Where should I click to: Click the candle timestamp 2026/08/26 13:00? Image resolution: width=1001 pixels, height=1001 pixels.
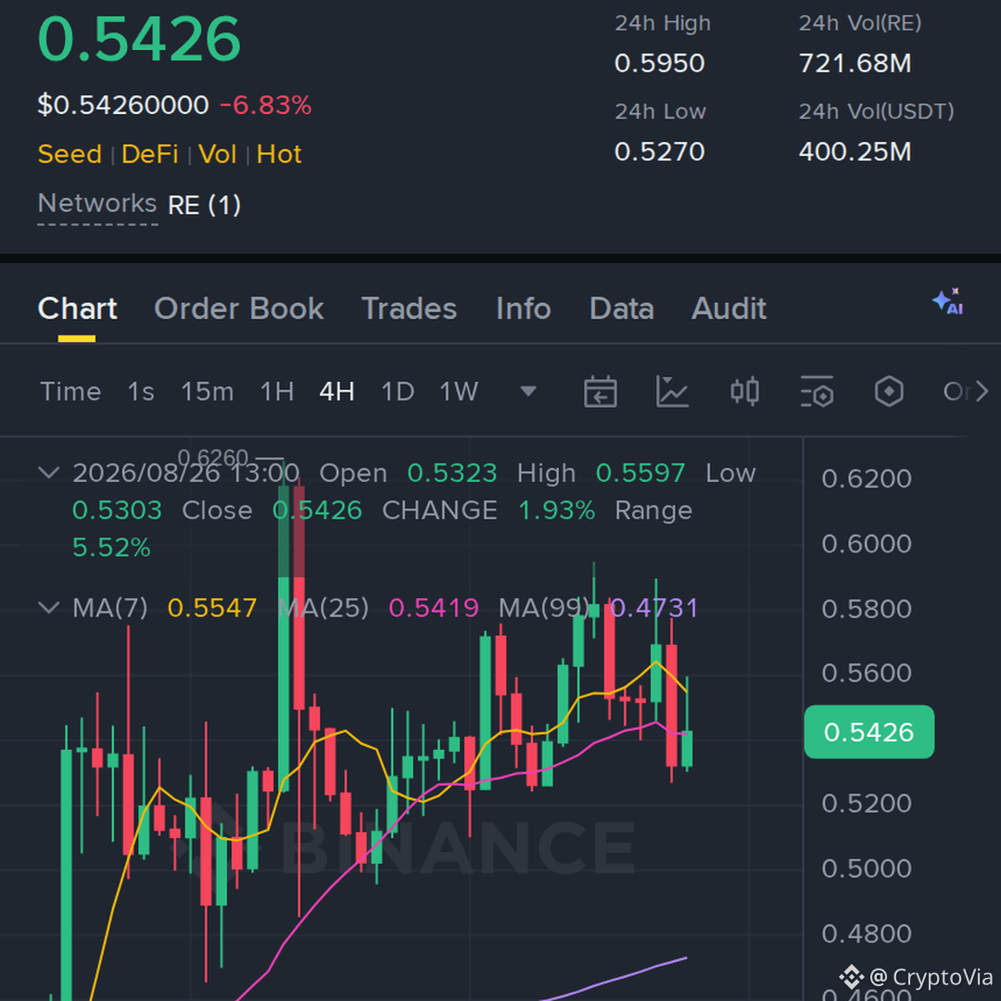(x=185, y=473)
